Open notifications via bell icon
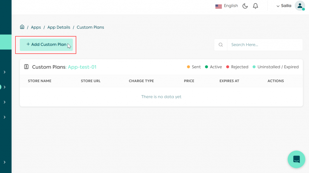Viewport: 309px width, 173px height. click(255, 6)
